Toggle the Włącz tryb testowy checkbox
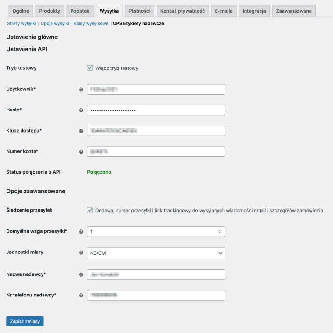Screen dimensions: 333x333 tap(90, 68)
